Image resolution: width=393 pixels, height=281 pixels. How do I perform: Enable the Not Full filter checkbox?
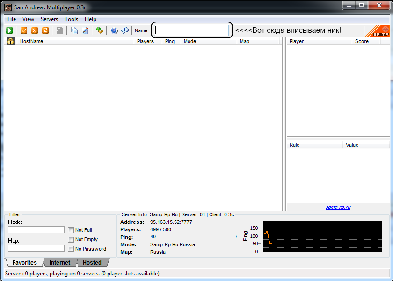tap(71, 230)
